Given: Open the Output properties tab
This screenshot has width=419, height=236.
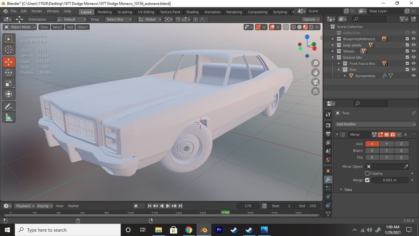Looking at the screenshot, I should click(328, 134).
